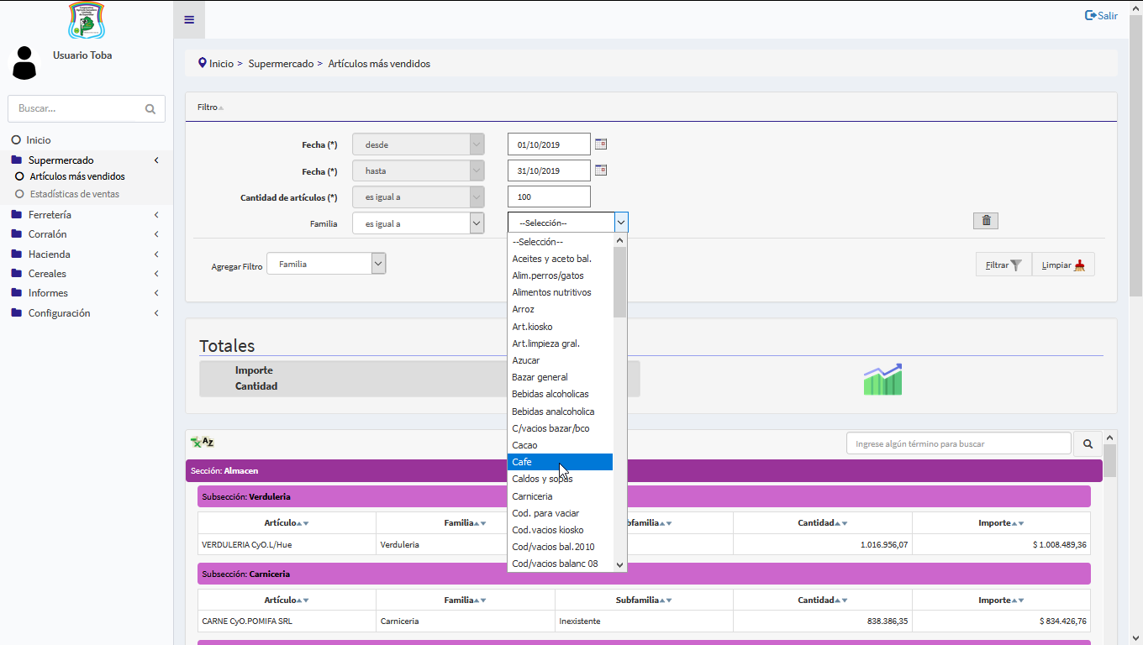
Task: Click the sidebar search magnifier icon
Action: [150, 109]
